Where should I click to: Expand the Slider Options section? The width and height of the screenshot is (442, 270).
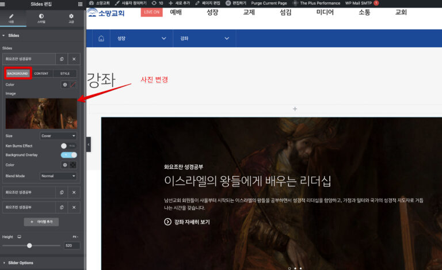coord(42,263)
